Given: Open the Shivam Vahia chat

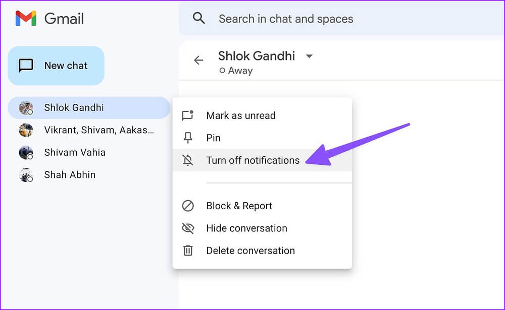Looking at the screenshot, I should coord(89,152).
